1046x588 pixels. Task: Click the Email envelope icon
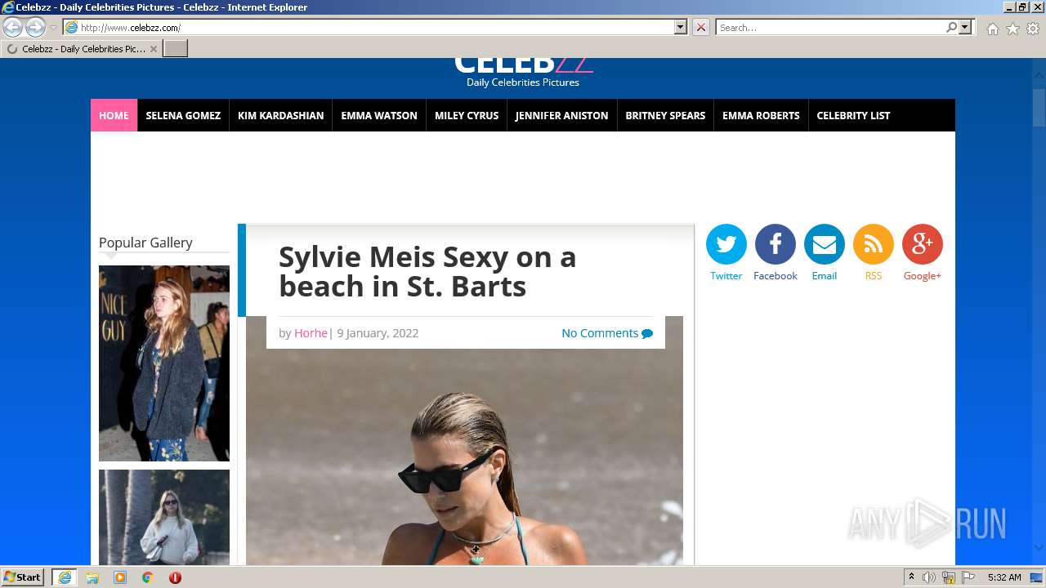point(824,244)
